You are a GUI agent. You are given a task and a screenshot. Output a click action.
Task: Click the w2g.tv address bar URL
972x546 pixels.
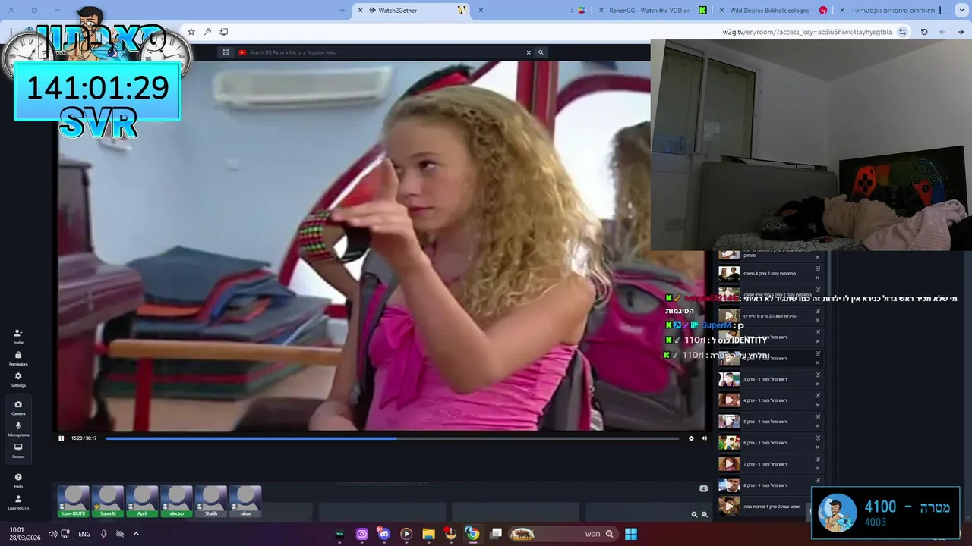point(806,32)
